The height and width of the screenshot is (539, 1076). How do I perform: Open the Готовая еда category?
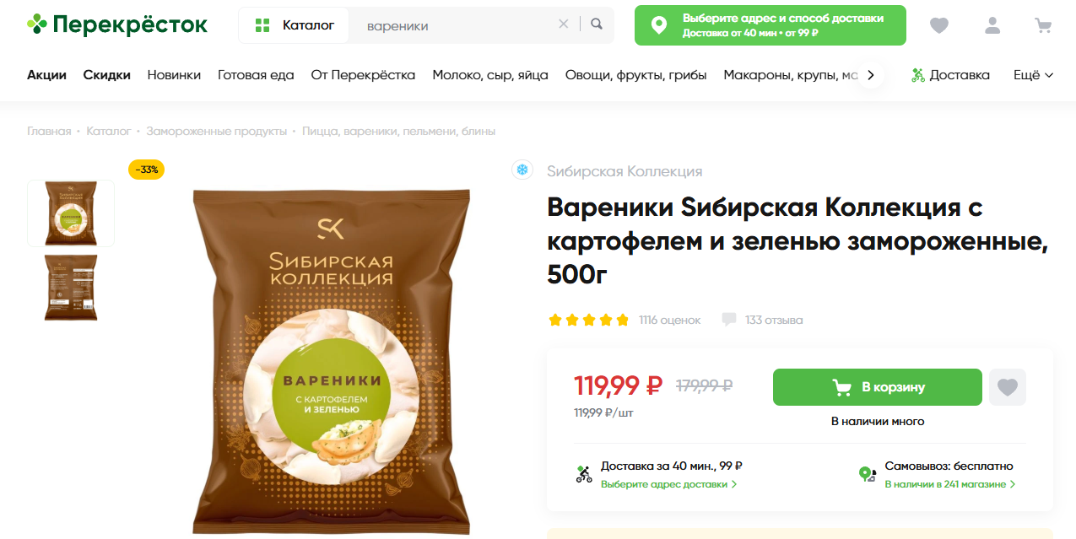point(256,75)
